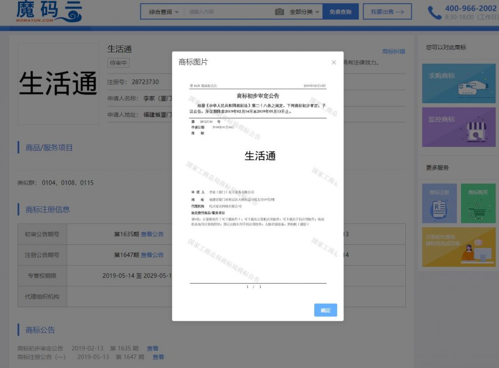
Task: Close the 商标图片 popup dialog
Action: [x=334, y=62]
